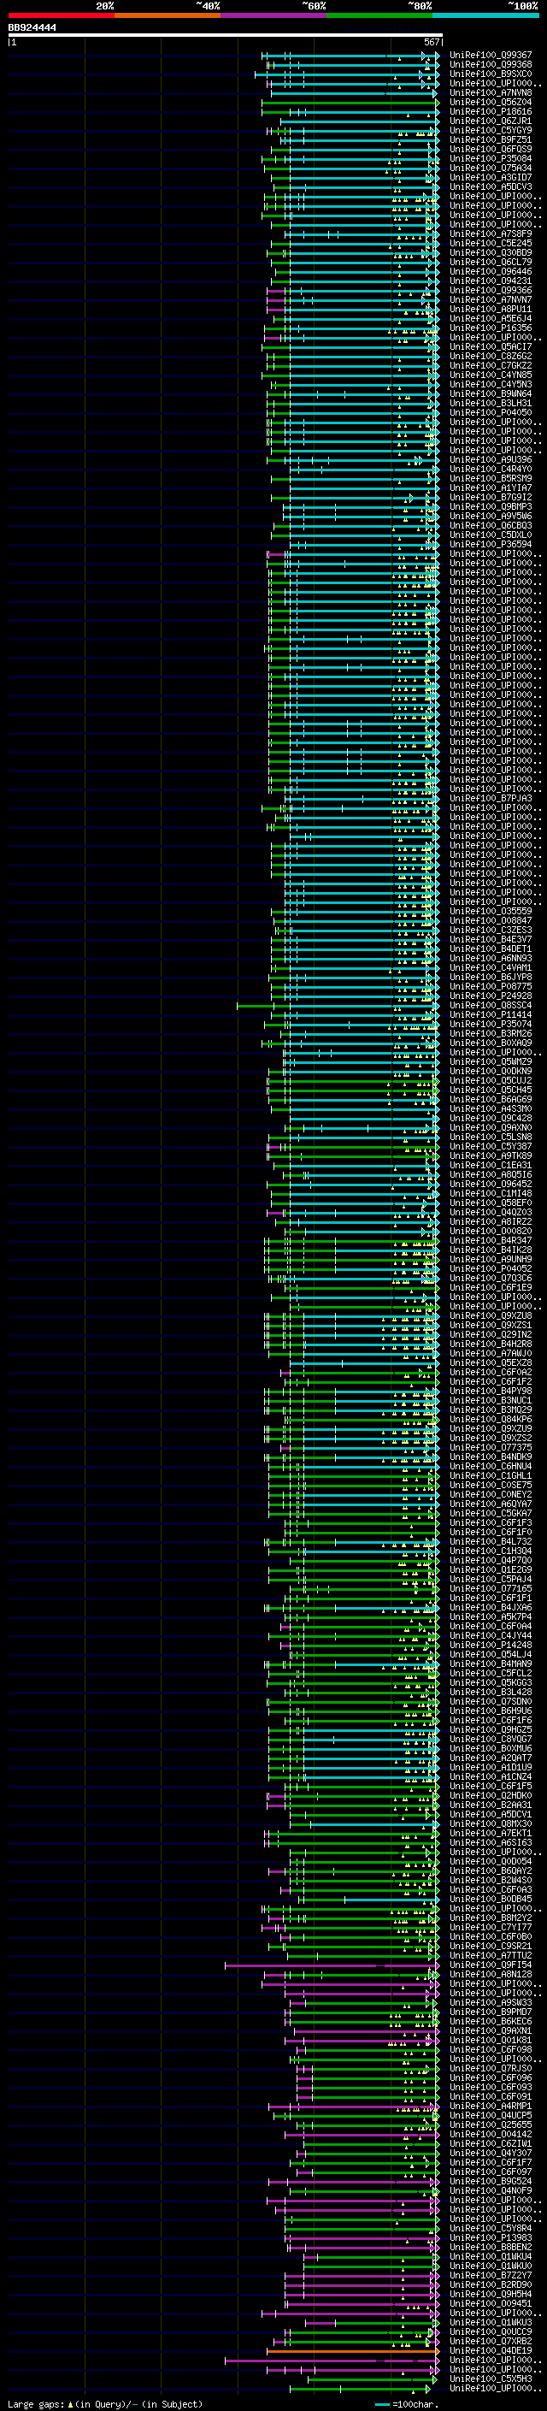
Task: Select the UniRef100_B9FZ51 label
Action: click(491, 139)
